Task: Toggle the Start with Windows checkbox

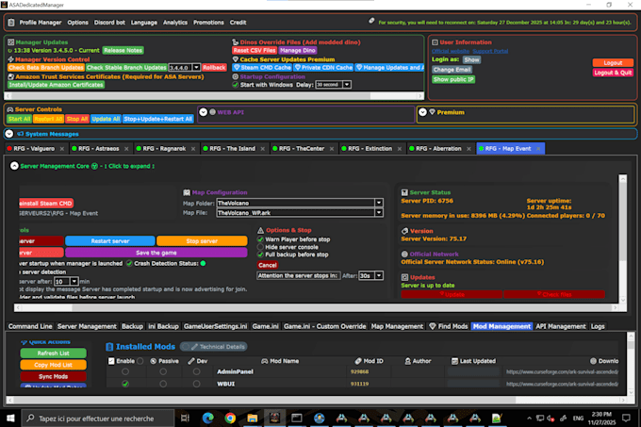Action: (x=236, y=85)
